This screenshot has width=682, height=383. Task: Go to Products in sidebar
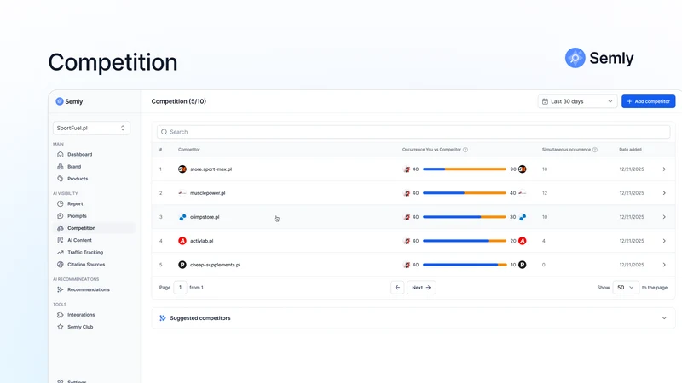78,179
